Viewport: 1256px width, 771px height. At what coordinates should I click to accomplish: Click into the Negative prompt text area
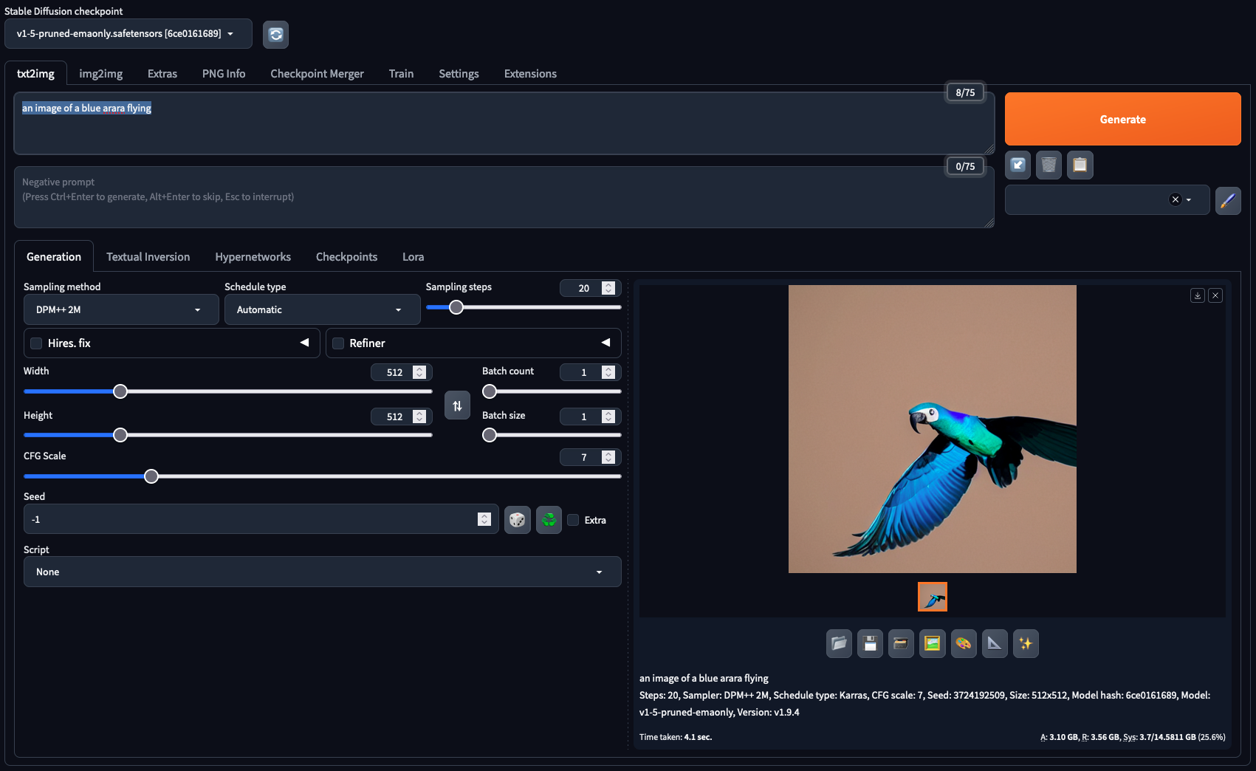point(504,197)
